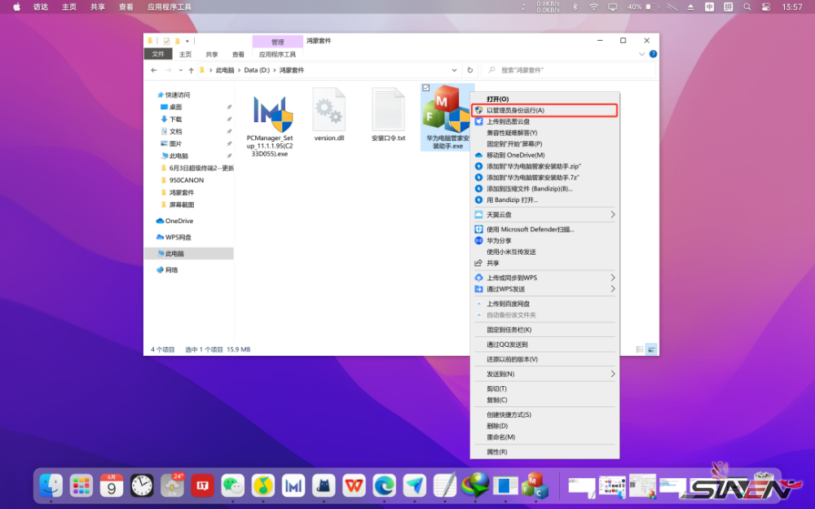Open the 共享 ribbon tab in Explorer
This screenshot has width=815, height=509.
click(212, 54)
